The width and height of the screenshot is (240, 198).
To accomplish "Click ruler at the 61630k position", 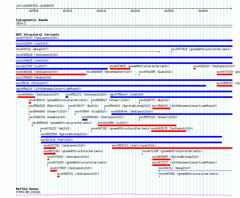I will tap(169, 11).
